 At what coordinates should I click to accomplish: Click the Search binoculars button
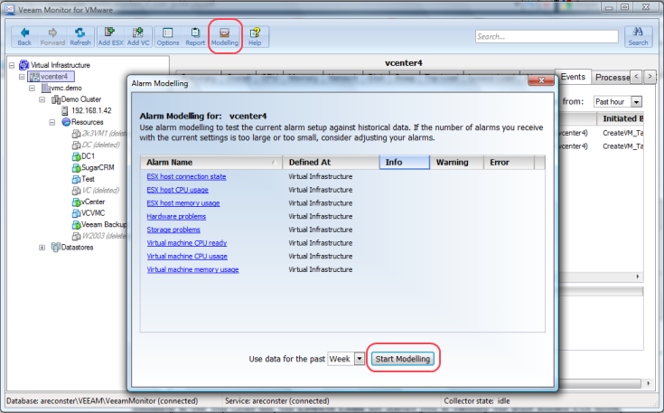pos(638,36)
